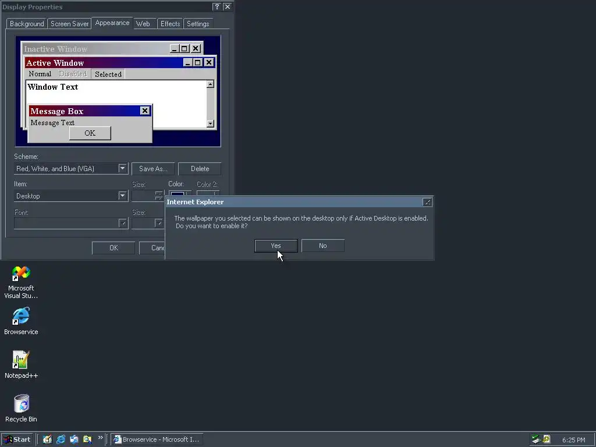This screenshot has height=447, width=596.
Task: Click Yes to enable Active Desktop
Action: (276, 246)
